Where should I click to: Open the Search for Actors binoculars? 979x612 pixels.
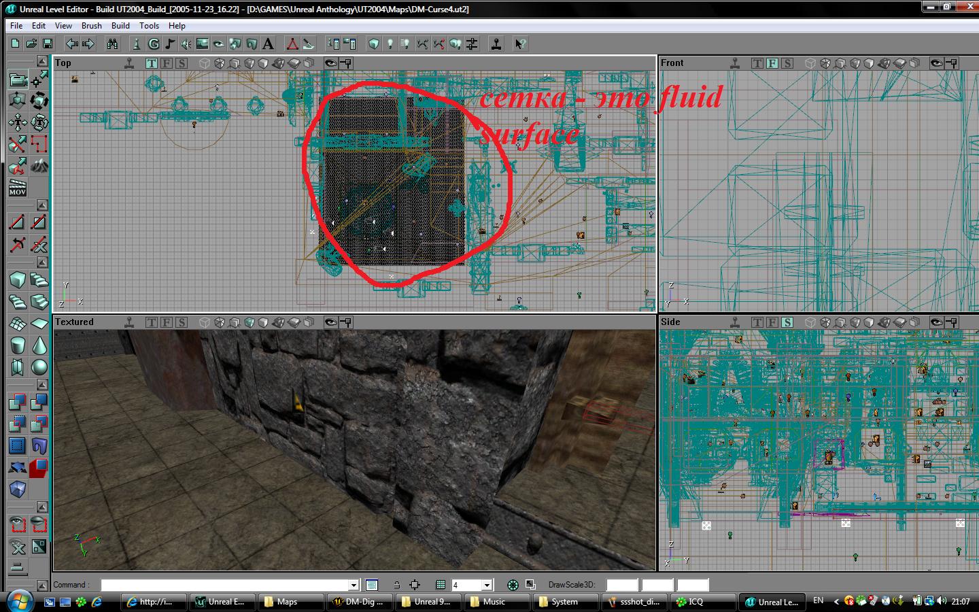[x=112, y=44]
